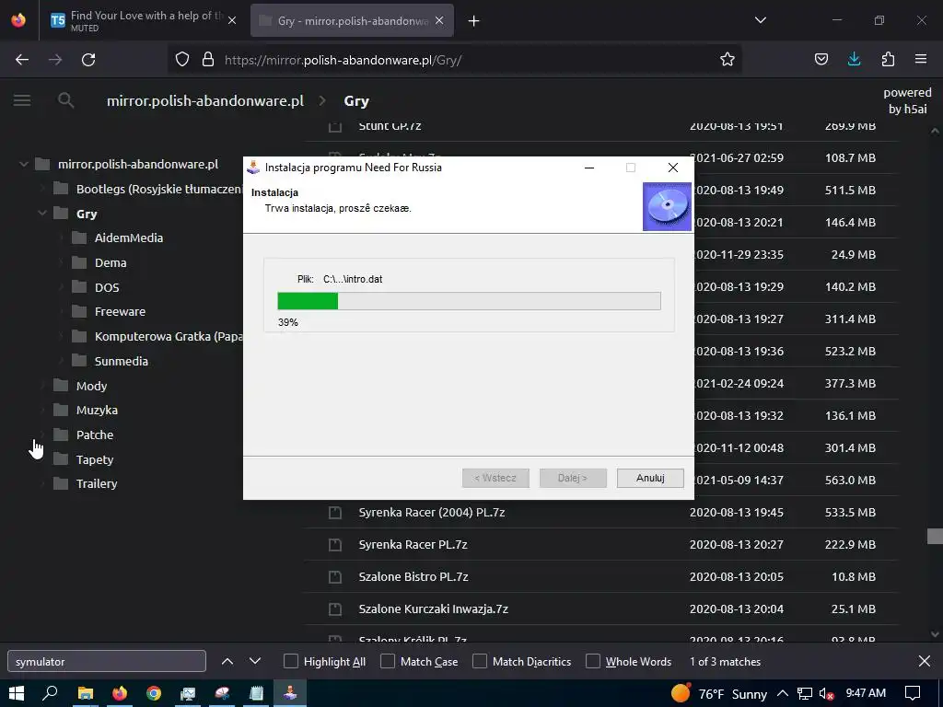This screenshot has height=707, width=943.
Task: Launch Chrome from the taskbar
Action: click(154, 693)
